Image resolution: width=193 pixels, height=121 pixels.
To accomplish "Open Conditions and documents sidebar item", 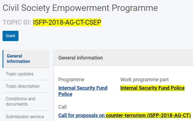I will 20,101.
